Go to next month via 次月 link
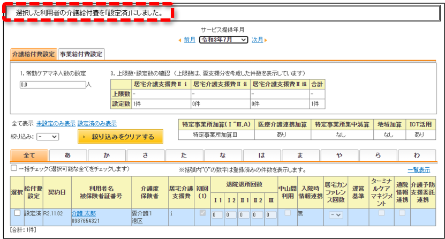Viewport: 445px width, 239px height. click(257, 40)
